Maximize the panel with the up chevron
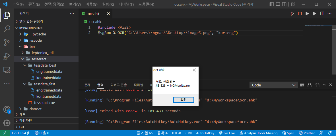The image size is (336, 136). pyautogui.click(x=324, y=85)
